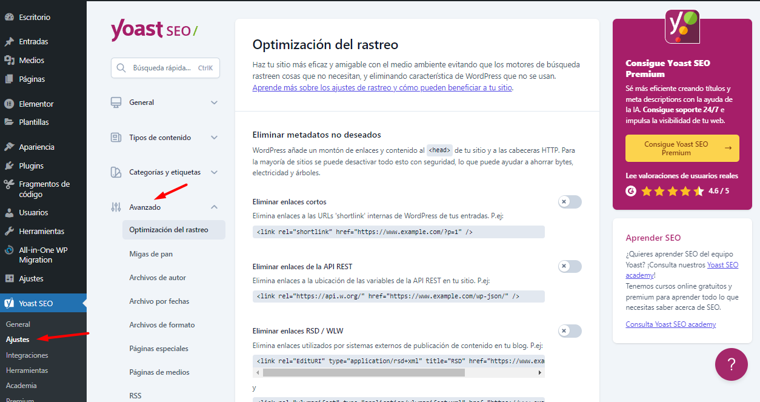Image resolution: width=760 pixels, height=402 pixels.
Task: Click the magnifier icon in quick search
Action: coord(121,69)
